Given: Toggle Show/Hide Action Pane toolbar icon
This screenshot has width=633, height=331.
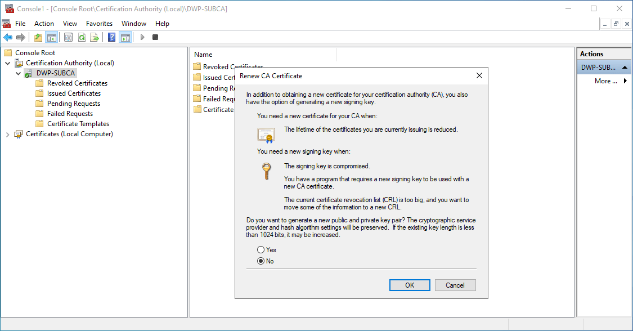Looking at the screenshot, I should [x=125, y=37].
